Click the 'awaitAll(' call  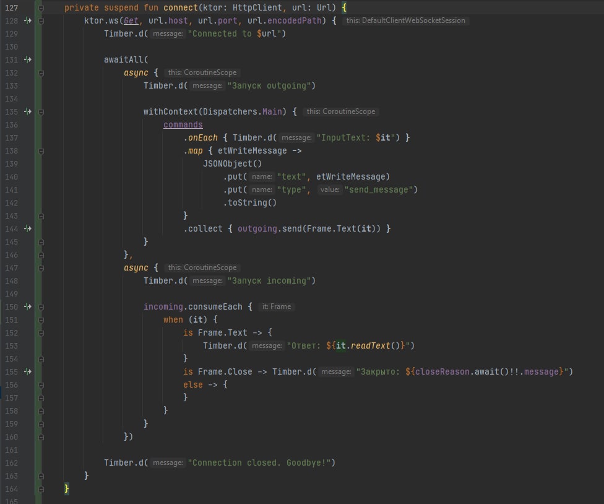click(x=126, y=59)
